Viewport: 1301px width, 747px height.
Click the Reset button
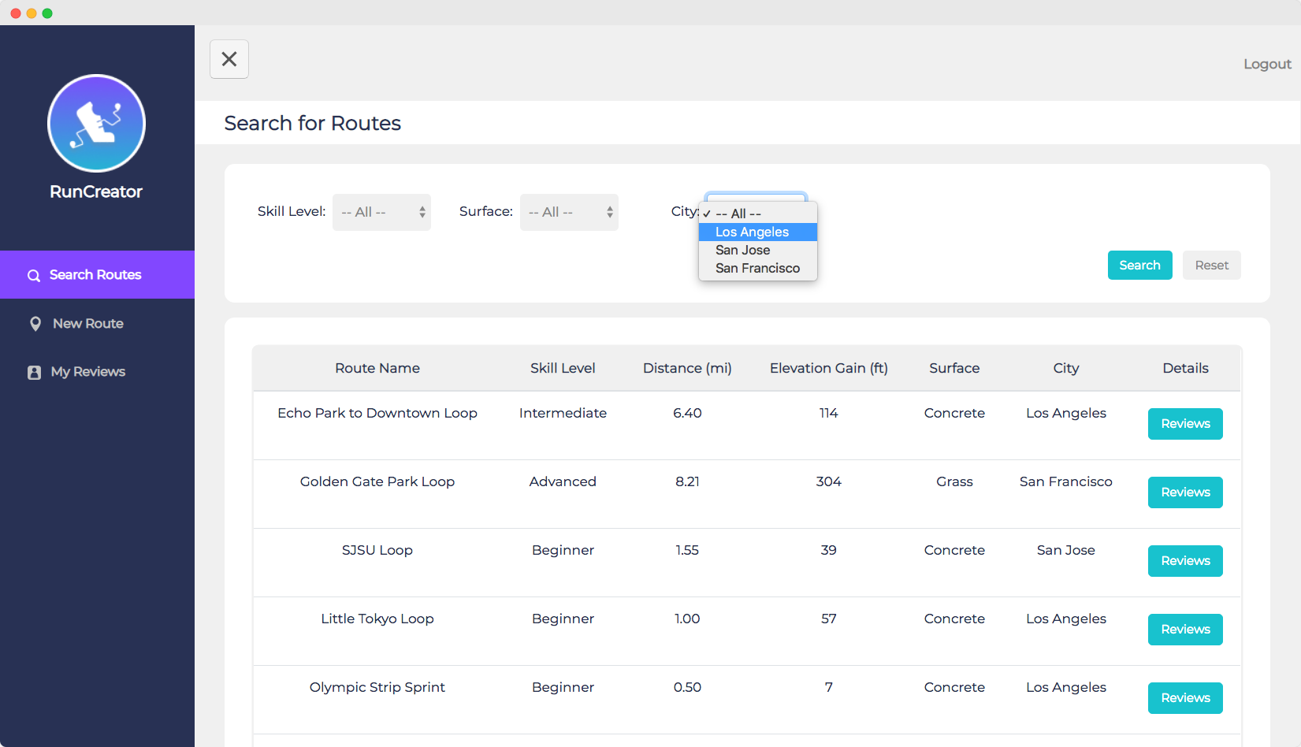pos(1211,266)
